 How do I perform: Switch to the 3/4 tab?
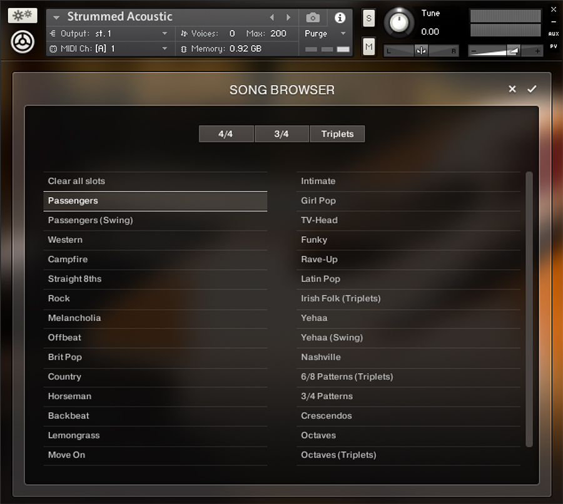(281, 134)
